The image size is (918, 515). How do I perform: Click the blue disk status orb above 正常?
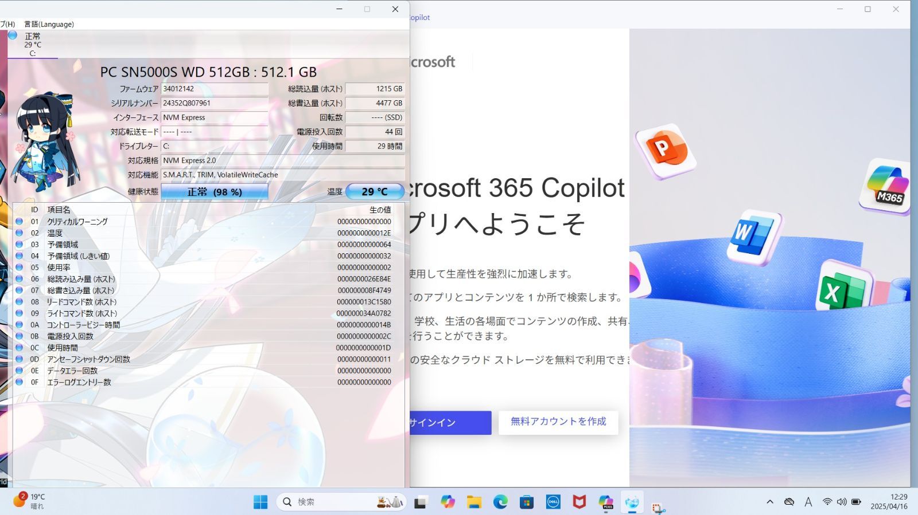(x=13, y=35)
